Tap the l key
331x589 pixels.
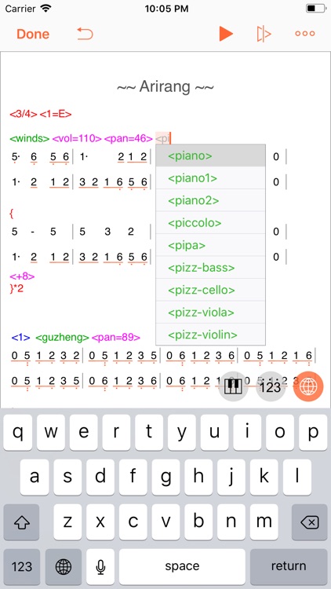[x=296, y=477]
